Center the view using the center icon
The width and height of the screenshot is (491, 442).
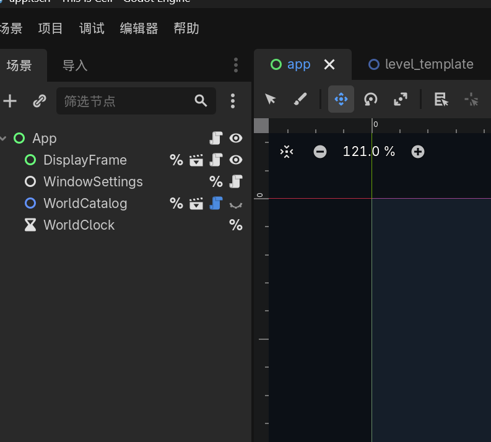click(x=287, y=152)
